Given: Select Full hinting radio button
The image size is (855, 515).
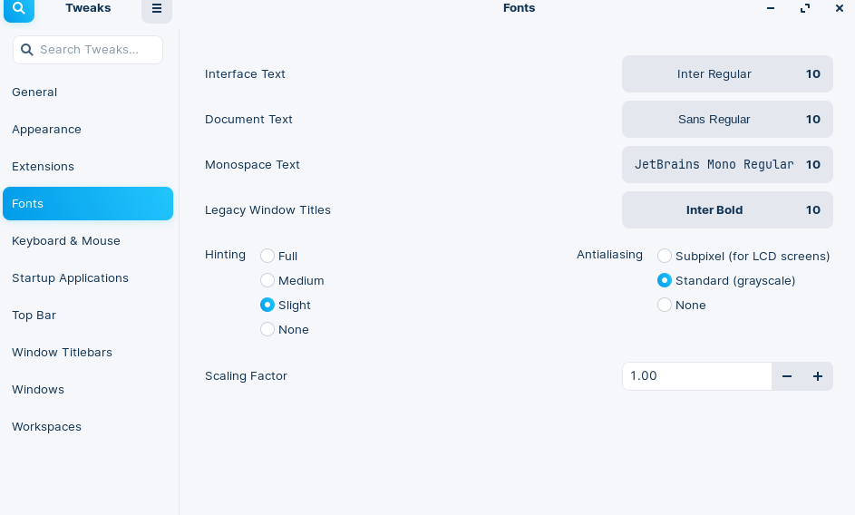Looking at the screenshot, I should 267,256.
